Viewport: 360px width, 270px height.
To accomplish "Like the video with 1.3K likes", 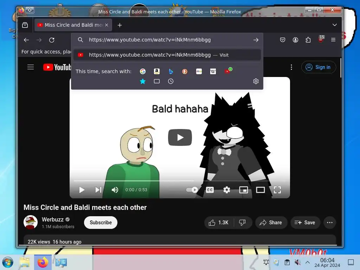I will pyautogui.click(x=219, y=223).
